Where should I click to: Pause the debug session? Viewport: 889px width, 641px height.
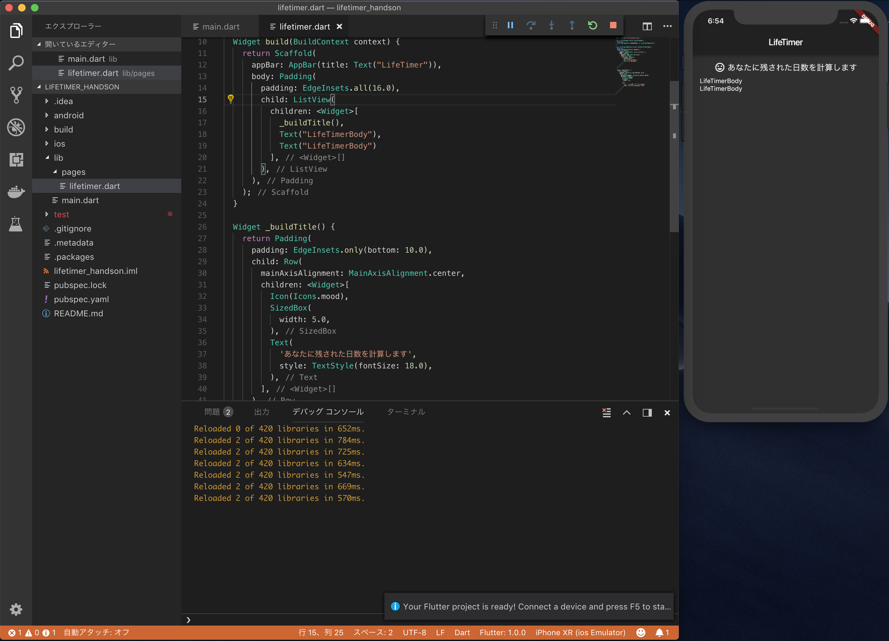coord(510,25)
